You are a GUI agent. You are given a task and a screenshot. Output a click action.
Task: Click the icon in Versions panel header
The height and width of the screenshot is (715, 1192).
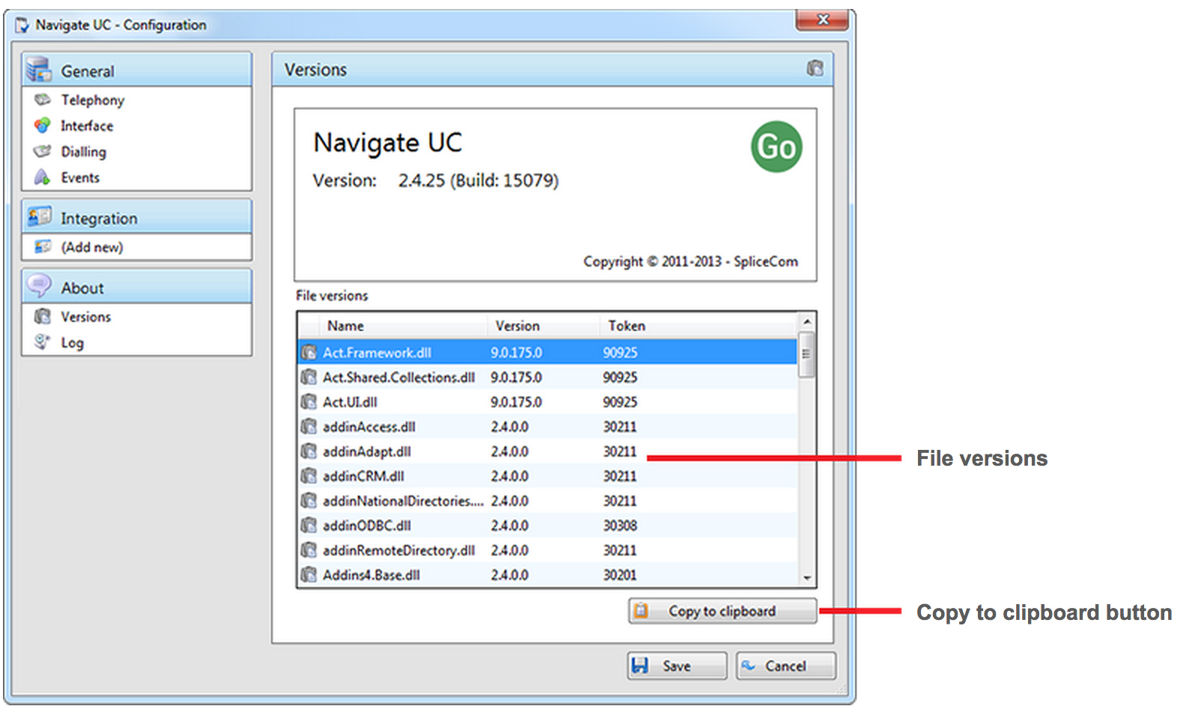tap(815, 69)
